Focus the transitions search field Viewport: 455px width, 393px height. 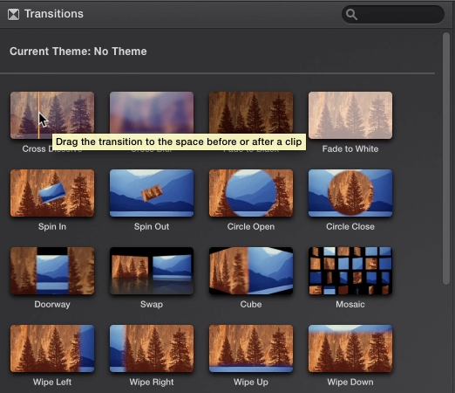click(x=393, y=14)
